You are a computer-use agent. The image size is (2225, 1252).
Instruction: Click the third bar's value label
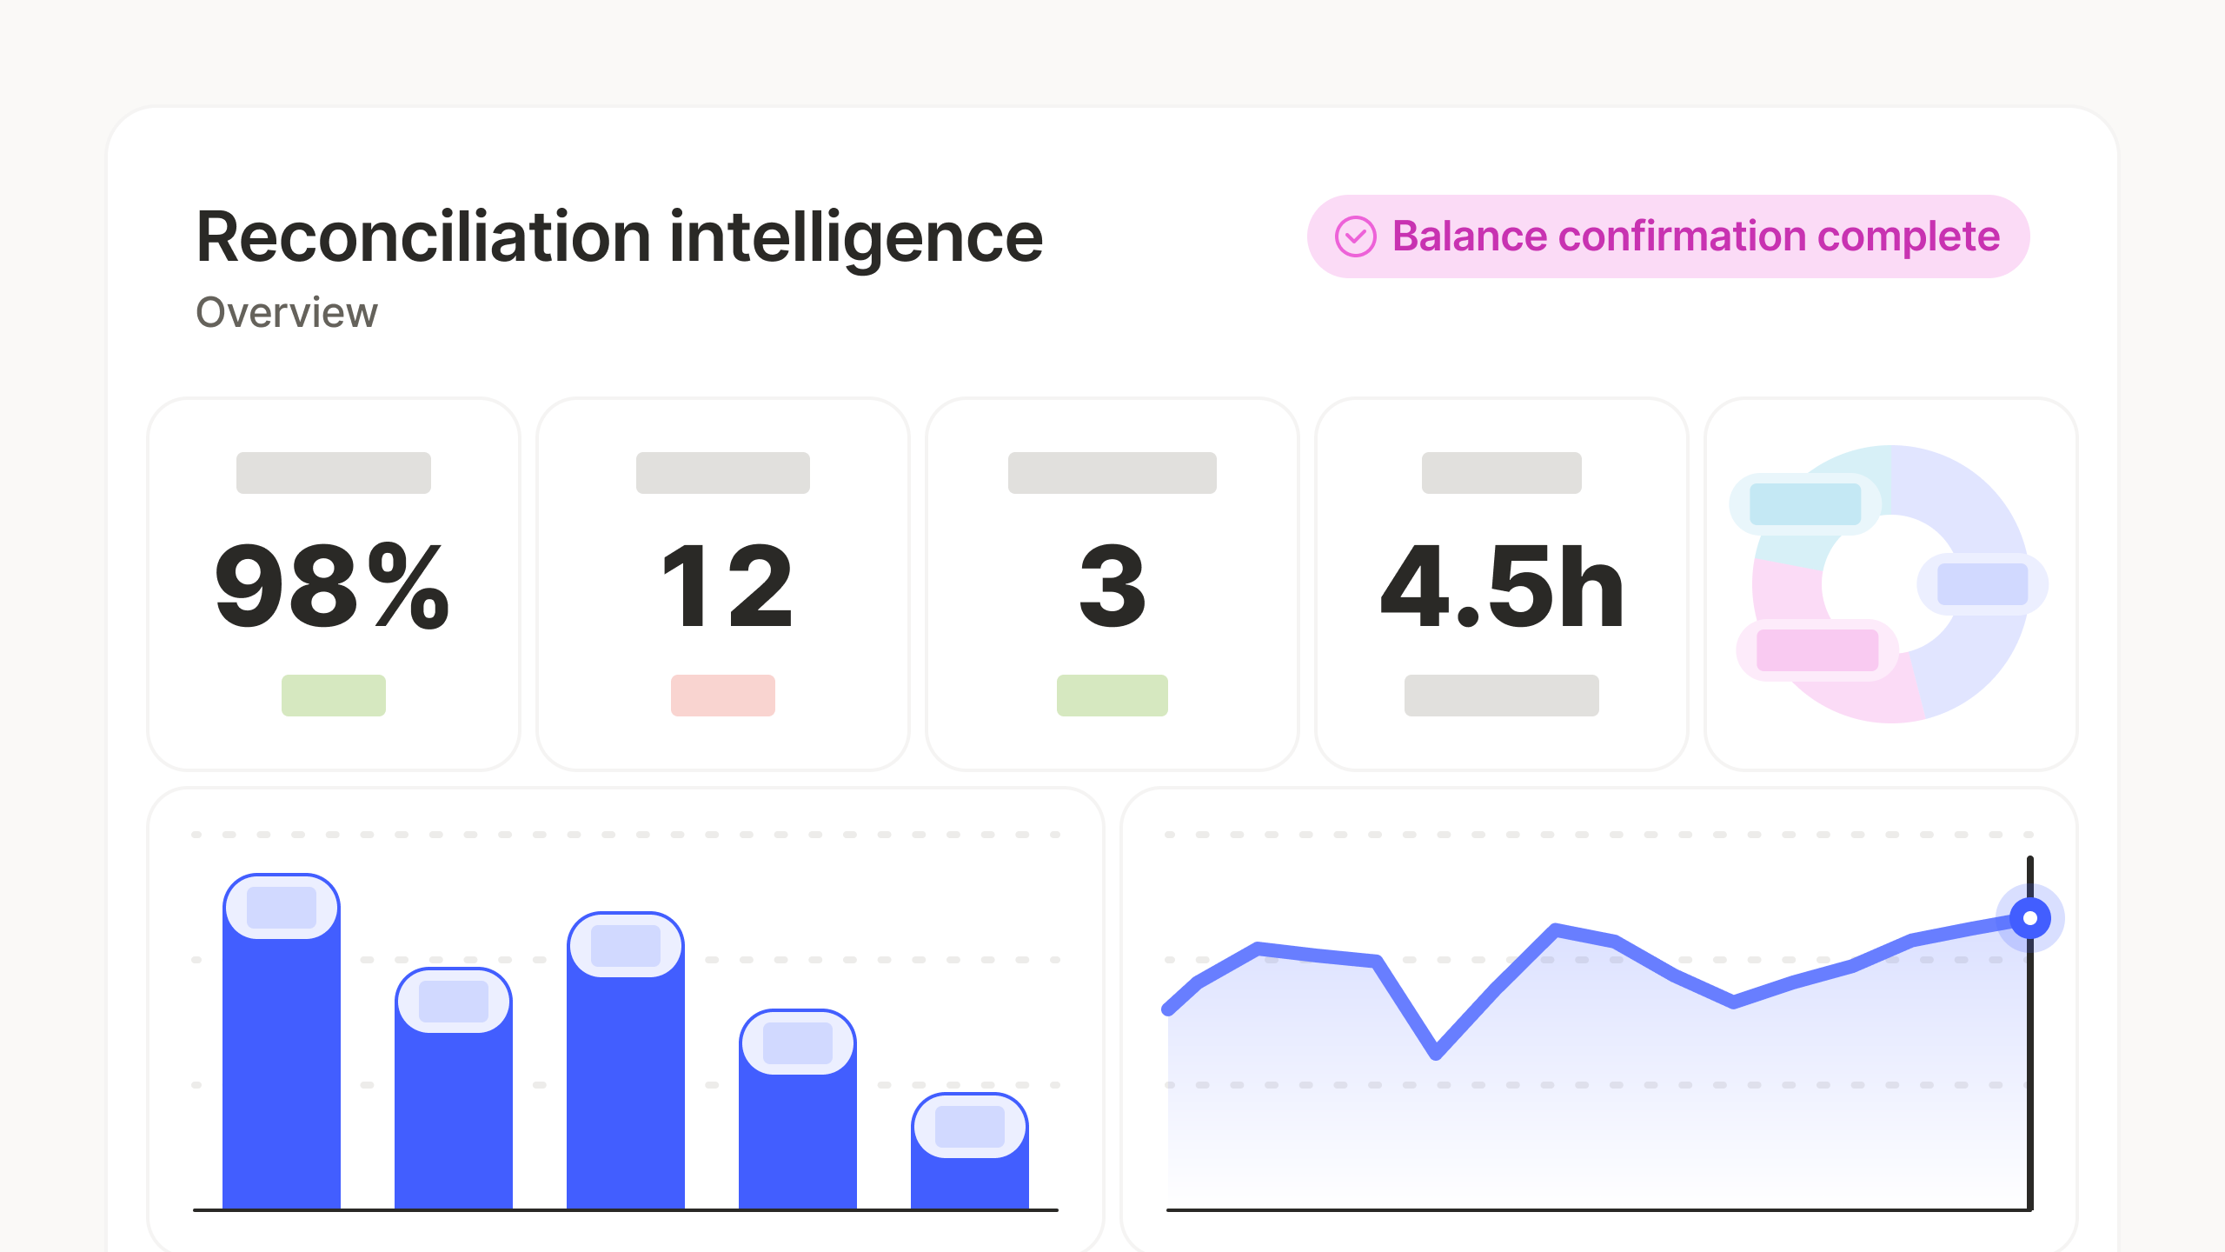[626, 945]
